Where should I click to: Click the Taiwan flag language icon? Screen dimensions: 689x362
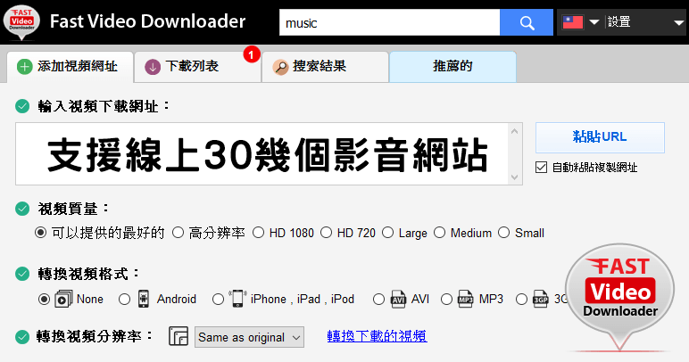coord(573,22)
